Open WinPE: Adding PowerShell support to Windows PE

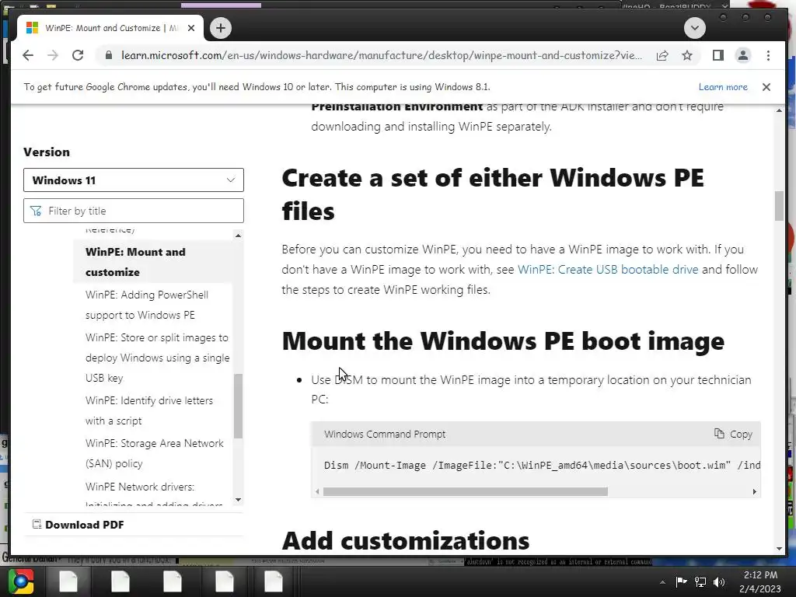click(x=147, y=305)
